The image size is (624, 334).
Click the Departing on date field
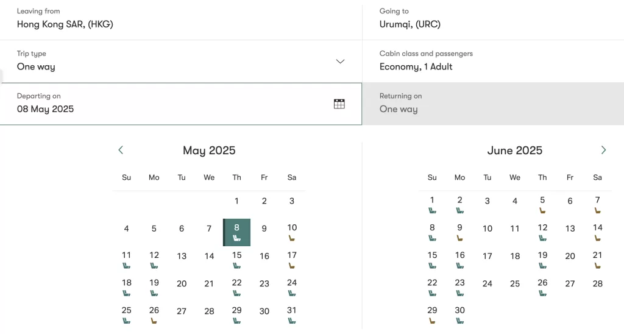pos(181,104)
